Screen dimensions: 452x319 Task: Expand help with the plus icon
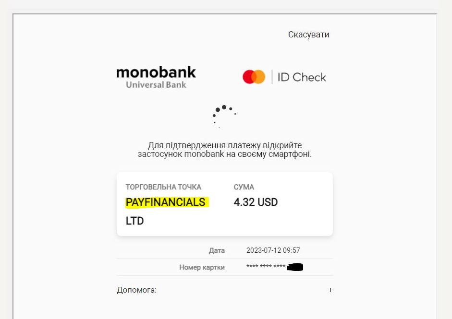pyautogui.click(x=330, y=290)
